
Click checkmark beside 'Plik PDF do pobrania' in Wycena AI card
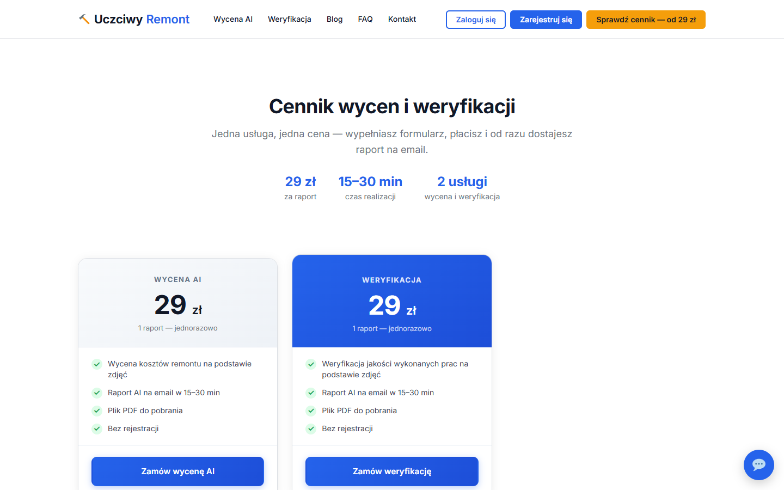pyautogui.click(x=97, y=411)
